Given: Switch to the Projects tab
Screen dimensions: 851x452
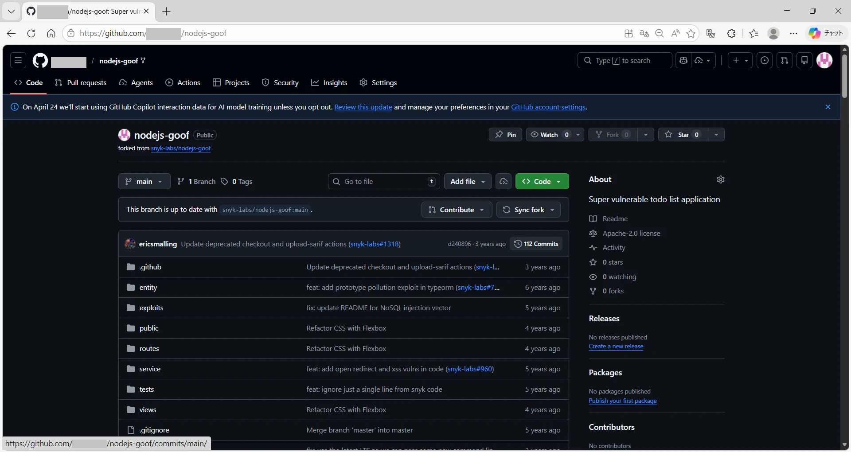Looking at the screenshot, I should pyautogui.click(x=231, y=83).
